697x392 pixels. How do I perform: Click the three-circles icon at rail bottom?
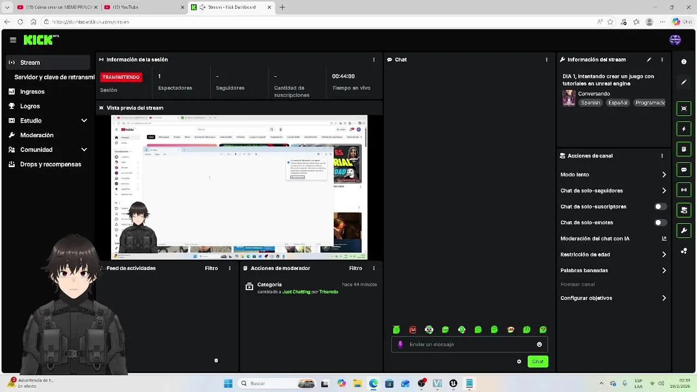pos(684,251)
